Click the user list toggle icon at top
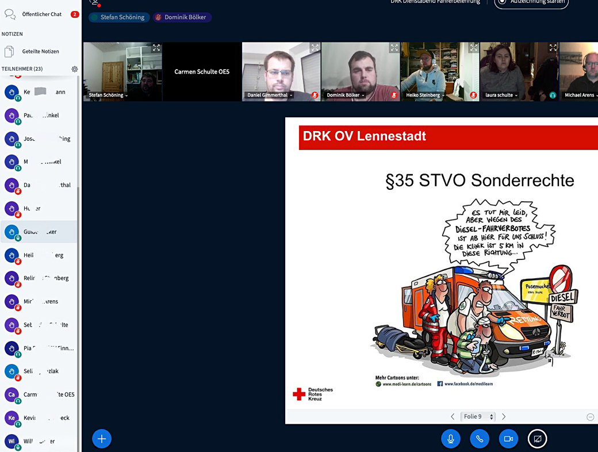598x452 pixels. point(95,2)
